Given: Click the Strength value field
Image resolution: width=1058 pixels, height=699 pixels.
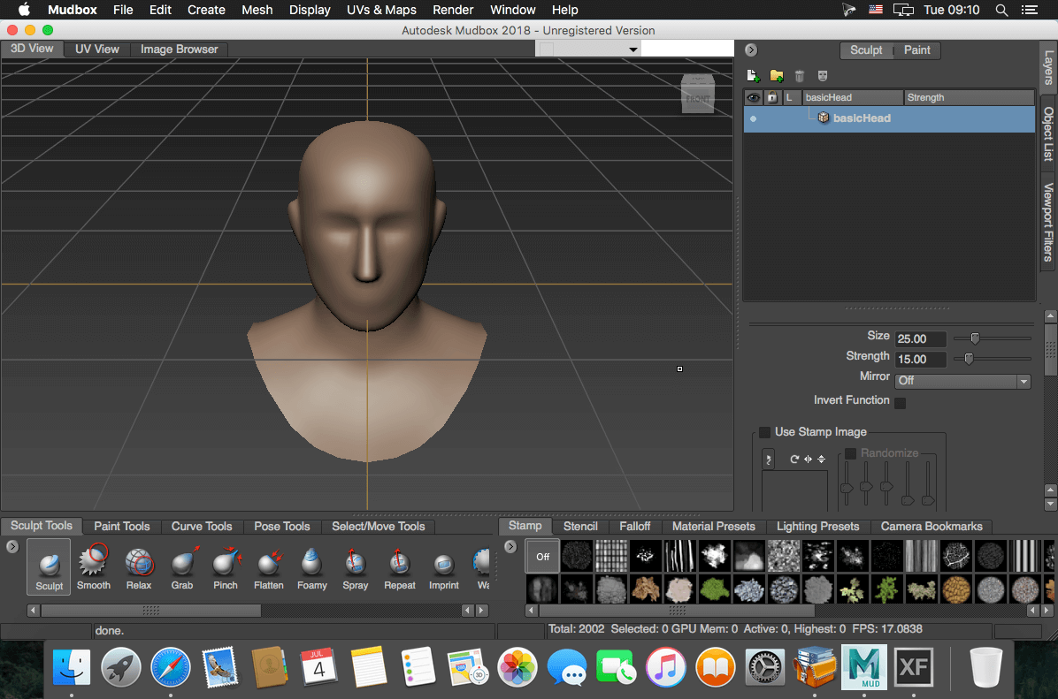Looking at the screenshot, I should point(920,360).
